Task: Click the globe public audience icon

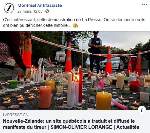Action: [x=47, y=11]
